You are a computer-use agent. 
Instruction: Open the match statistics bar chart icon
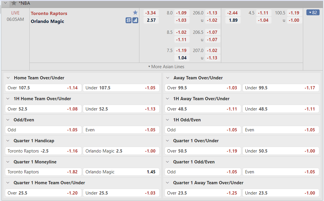click(135, 20)
